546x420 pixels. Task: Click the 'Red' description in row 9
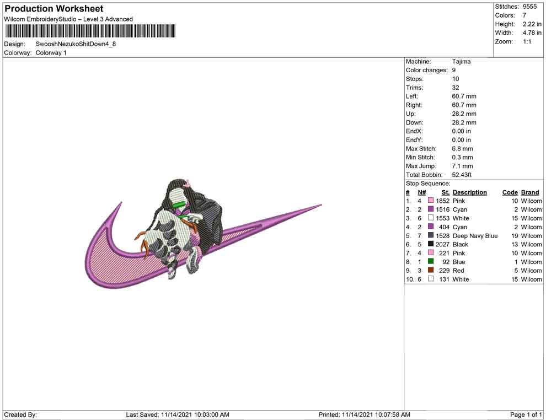click(x=458, y=271)
